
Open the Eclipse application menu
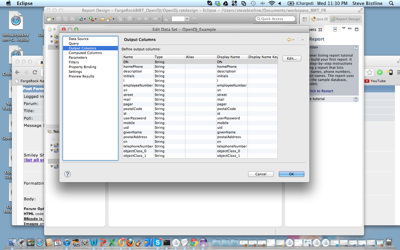(25, 3)
